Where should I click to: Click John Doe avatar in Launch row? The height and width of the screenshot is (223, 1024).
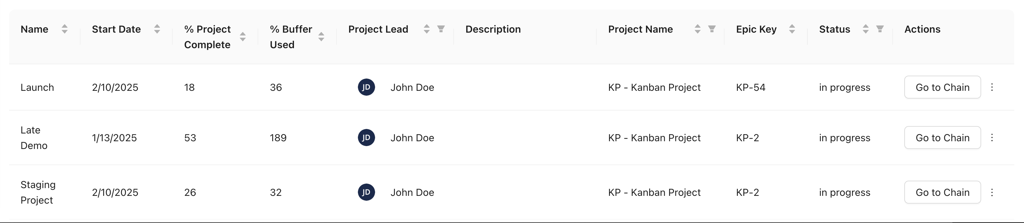[366, 87]
